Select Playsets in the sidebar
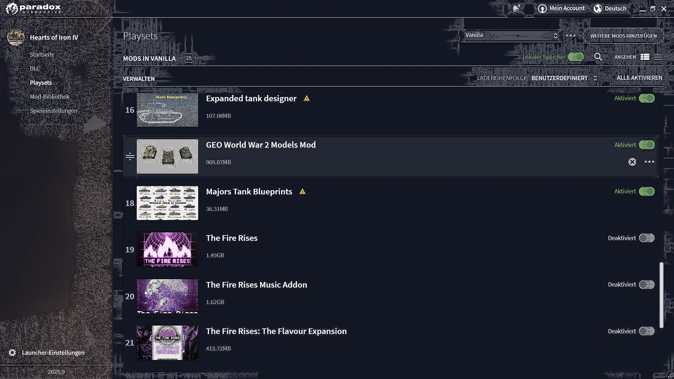The height and width of the screenshot is (379, 674). (x=41, y=83)
